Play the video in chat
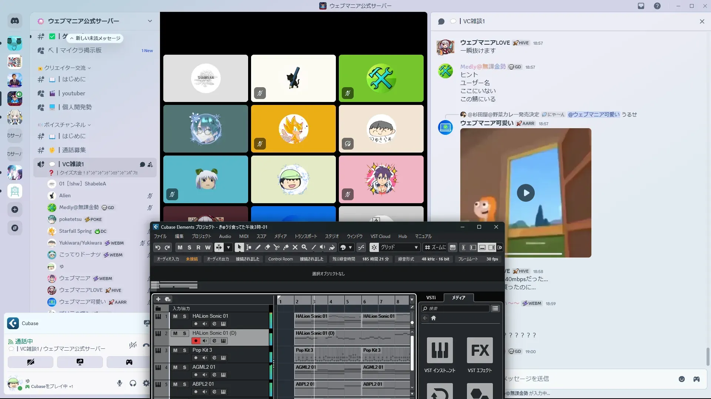This screenshot has width=711, height=399. (x=525, y=193)
